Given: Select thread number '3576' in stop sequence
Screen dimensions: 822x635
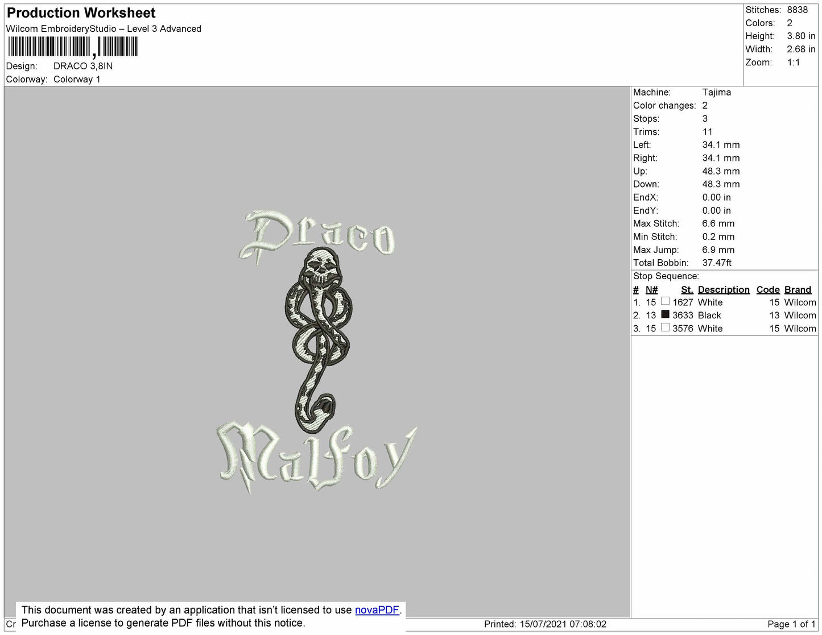Looking at the screenshot, I should pos(683,329).
